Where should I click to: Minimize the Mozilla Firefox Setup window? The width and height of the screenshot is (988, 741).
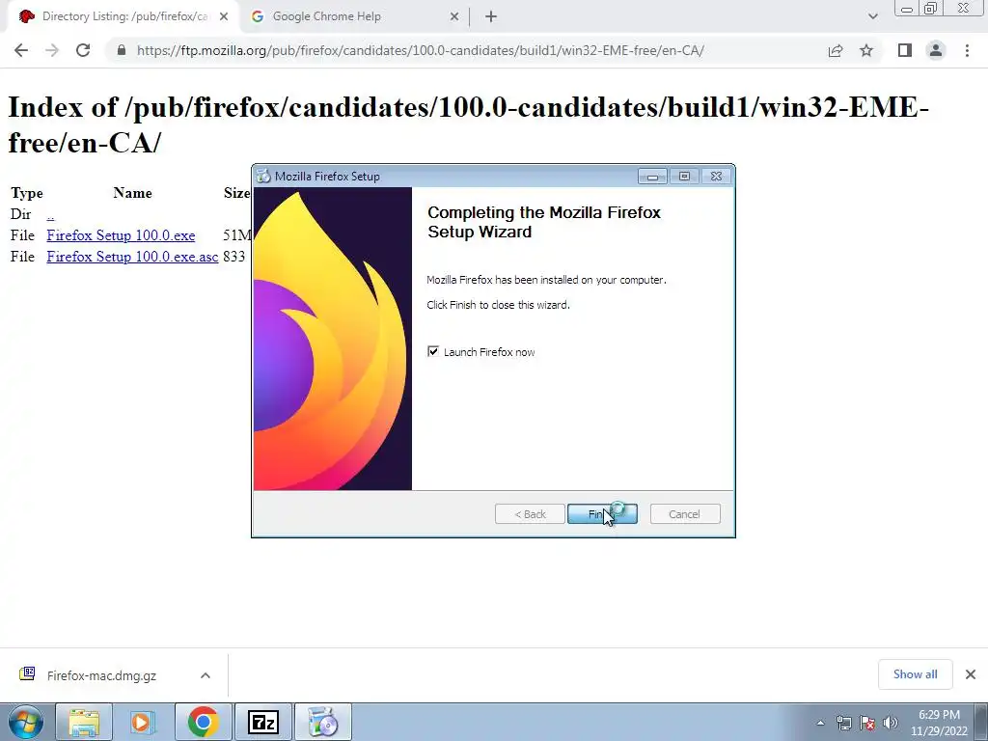(652, 177)
